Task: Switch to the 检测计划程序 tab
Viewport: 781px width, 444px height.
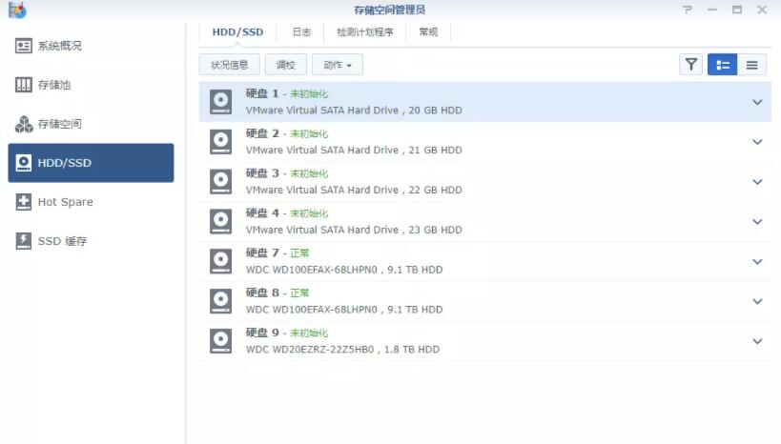Action: (x=364, y=32)
